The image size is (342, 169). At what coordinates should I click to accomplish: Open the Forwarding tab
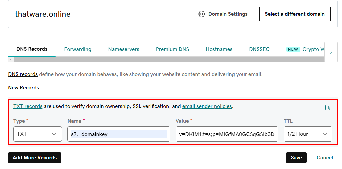point(78,49)
